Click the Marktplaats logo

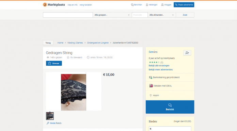coord(54,5)
